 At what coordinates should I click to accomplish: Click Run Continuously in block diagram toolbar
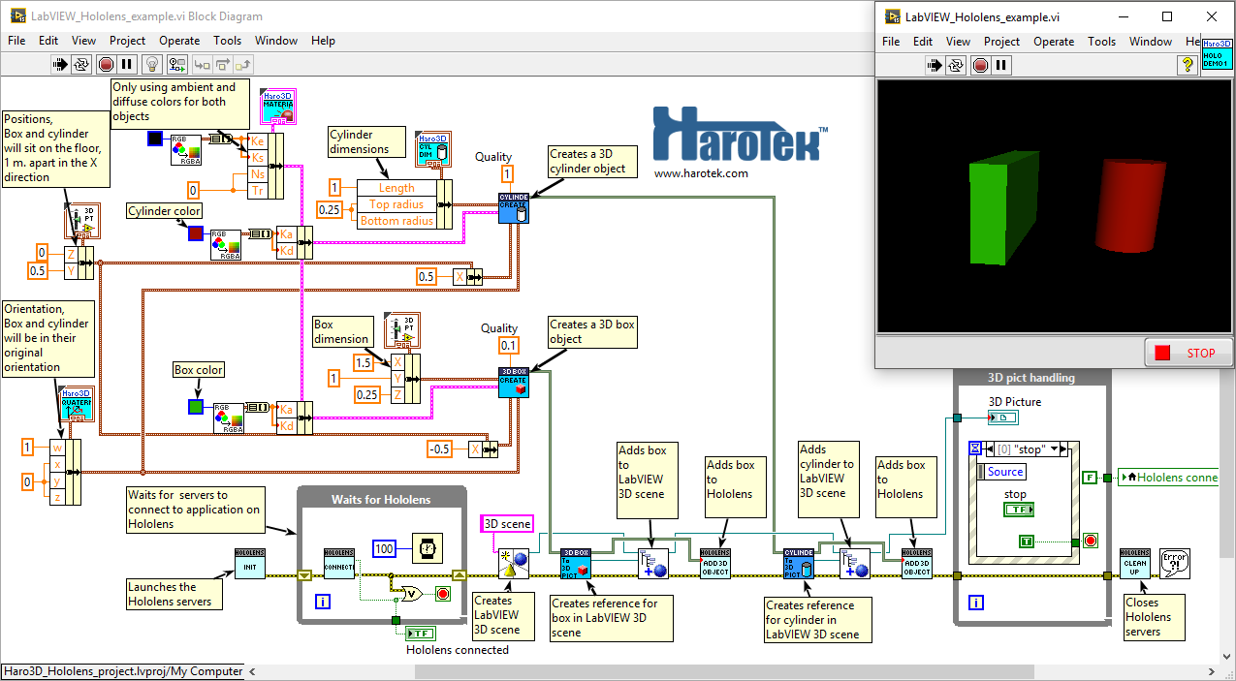point(82,64)
